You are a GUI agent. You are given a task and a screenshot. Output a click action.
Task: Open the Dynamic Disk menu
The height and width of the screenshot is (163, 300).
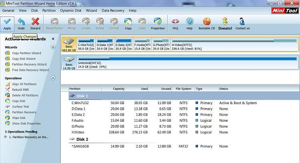(71, 10)
